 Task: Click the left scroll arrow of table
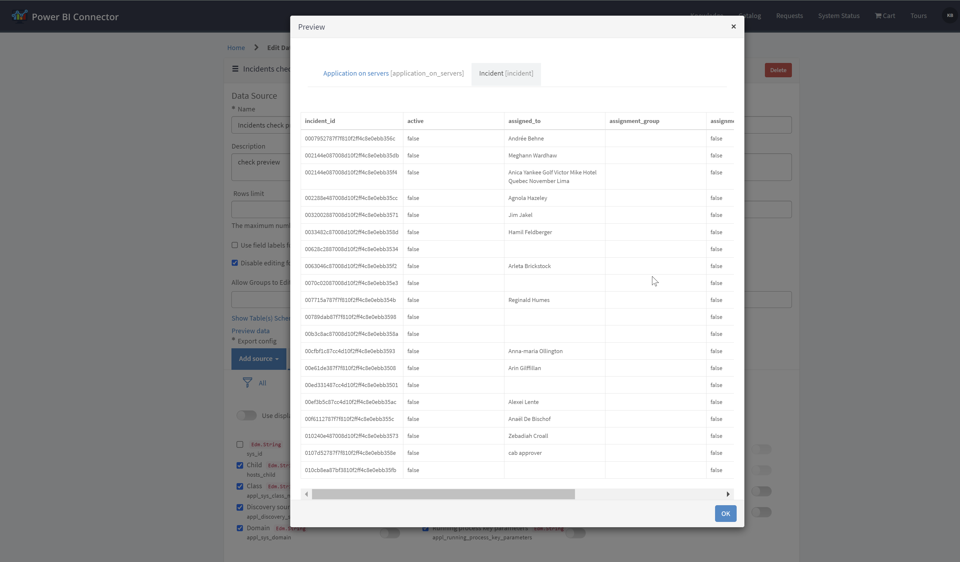306,494
